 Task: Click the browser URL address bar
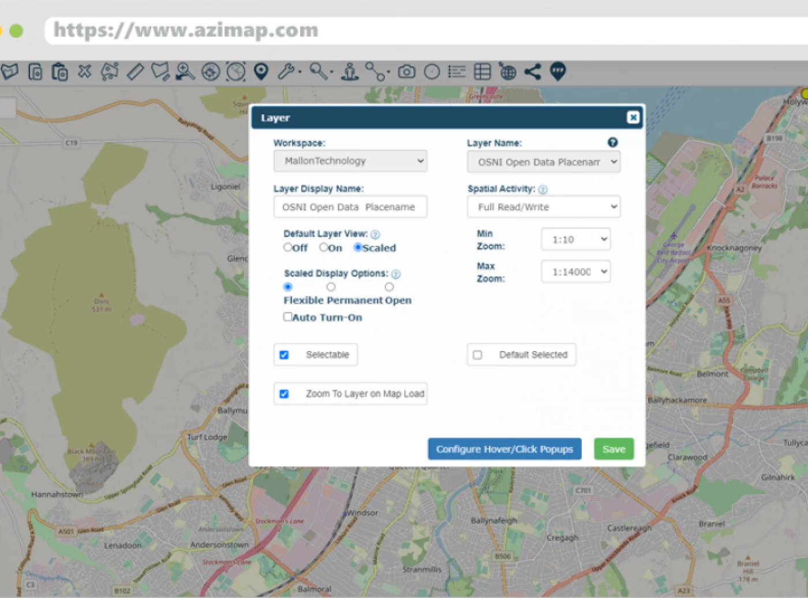[x=404, y=30]
